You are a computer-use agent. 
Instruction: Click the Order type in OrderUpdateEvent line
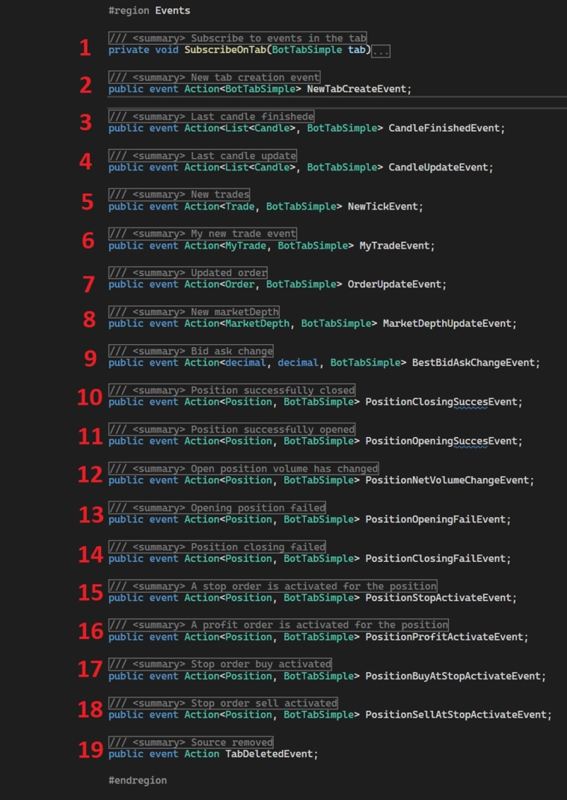pyautogui.click(x=239, y=284)
